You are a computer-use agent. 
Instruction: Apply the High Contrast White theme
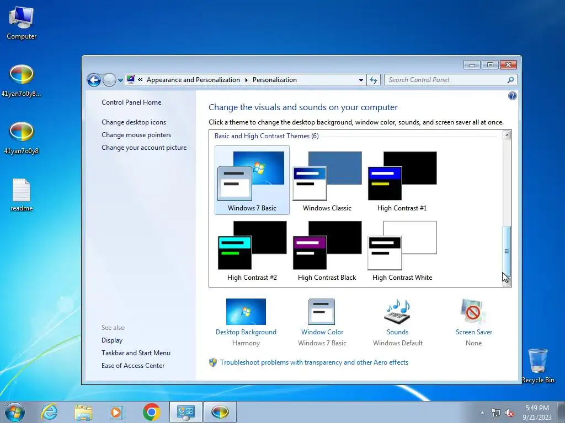pos(402,250)
